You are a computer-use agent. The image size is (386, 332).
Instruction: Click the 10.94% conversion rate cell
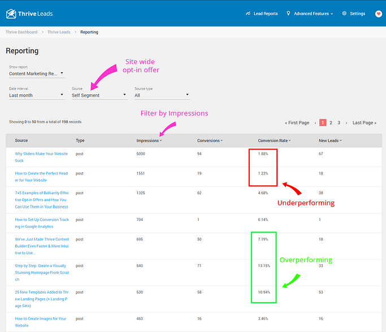[x=264, y=292]
